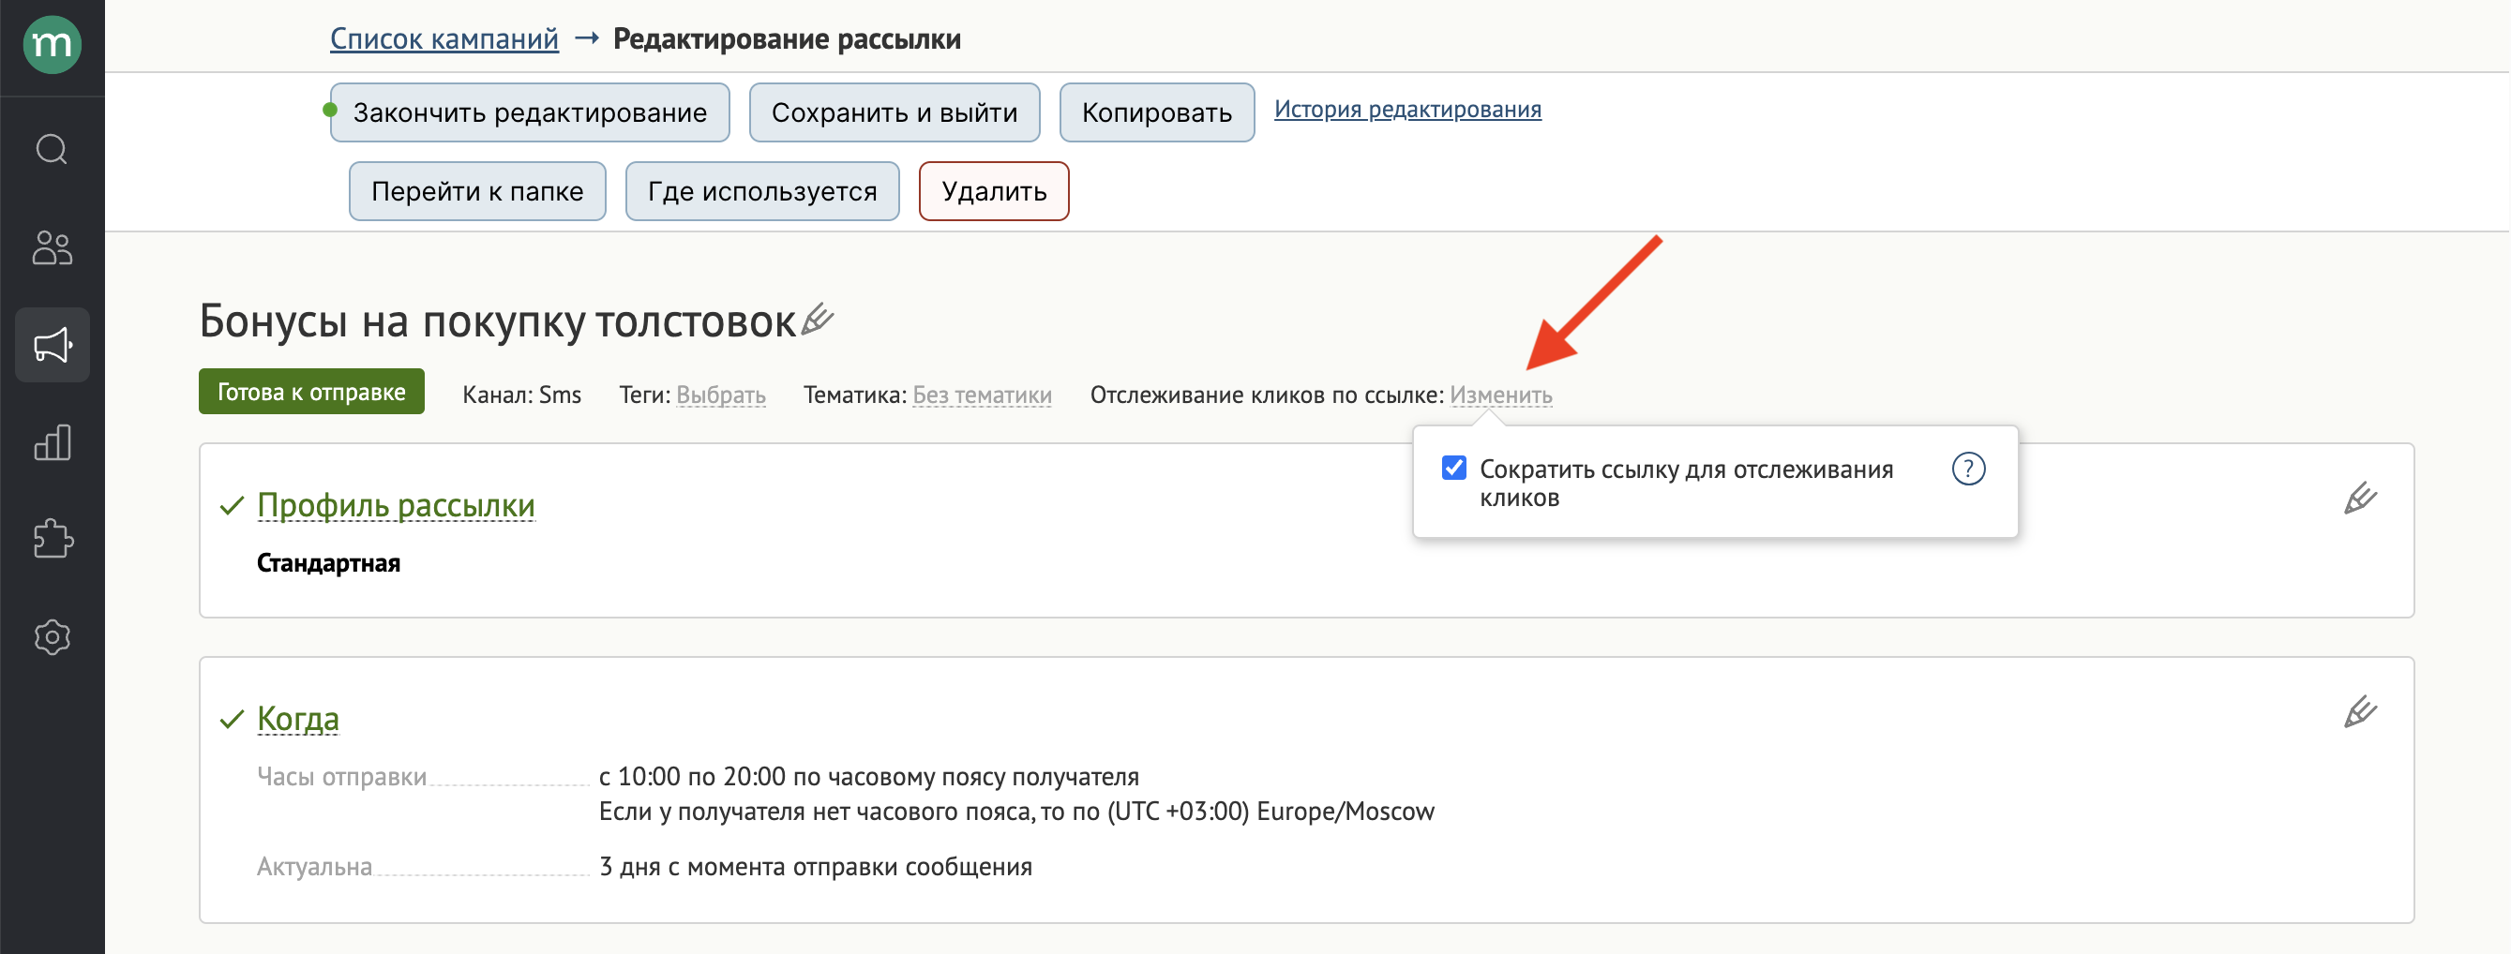
Task: Expand the Когда section heading
Action: point(297,718)
